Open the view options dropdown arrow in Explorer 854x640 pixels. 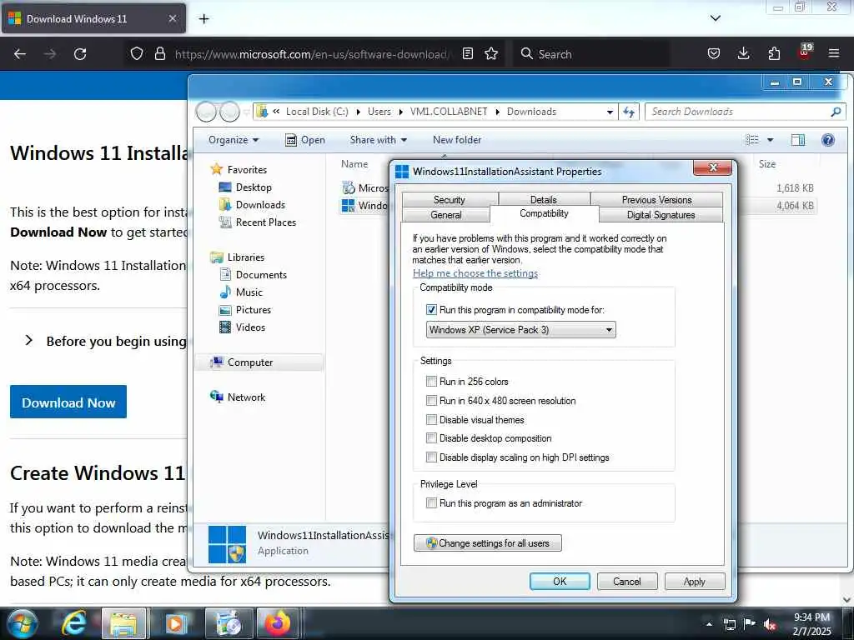click(770, 140)
